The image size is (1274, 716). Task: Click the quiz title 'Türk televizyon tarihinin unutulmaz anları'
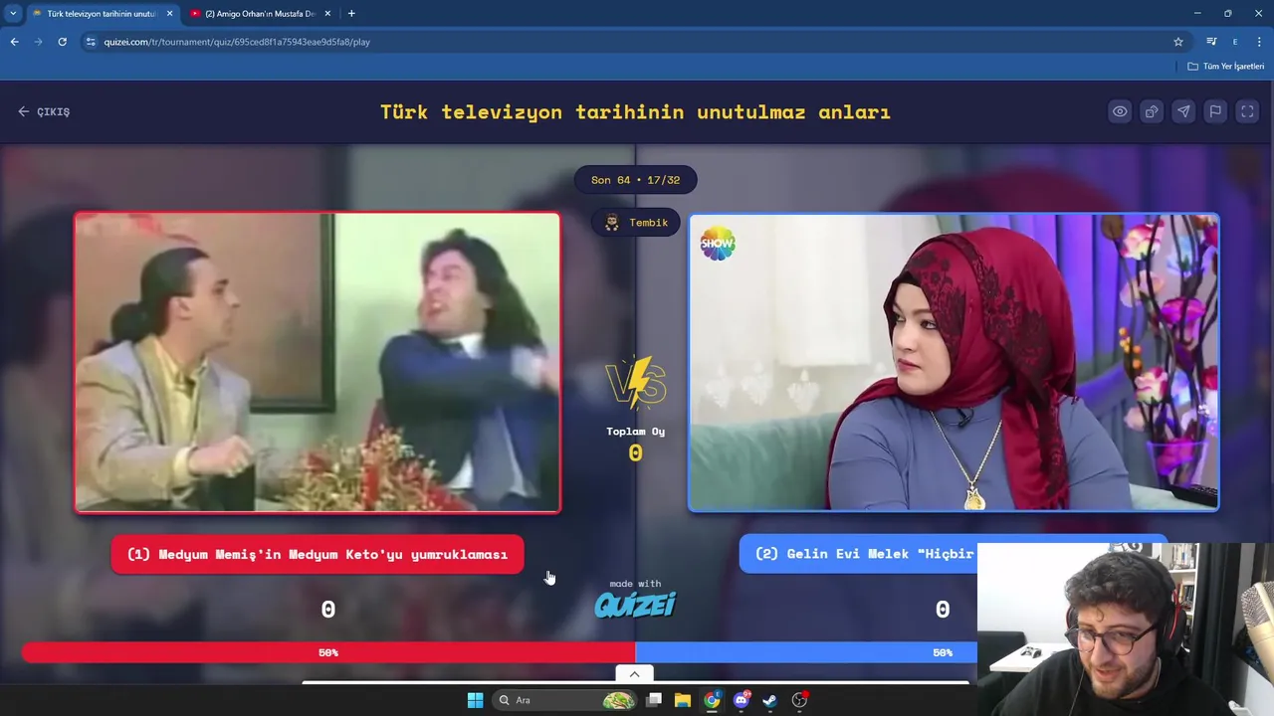pyautogui.click(x=635, y=111)
